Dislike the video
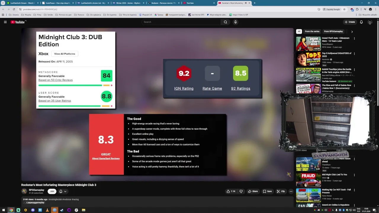Viewport: 379px width, 213px height. 241,191
